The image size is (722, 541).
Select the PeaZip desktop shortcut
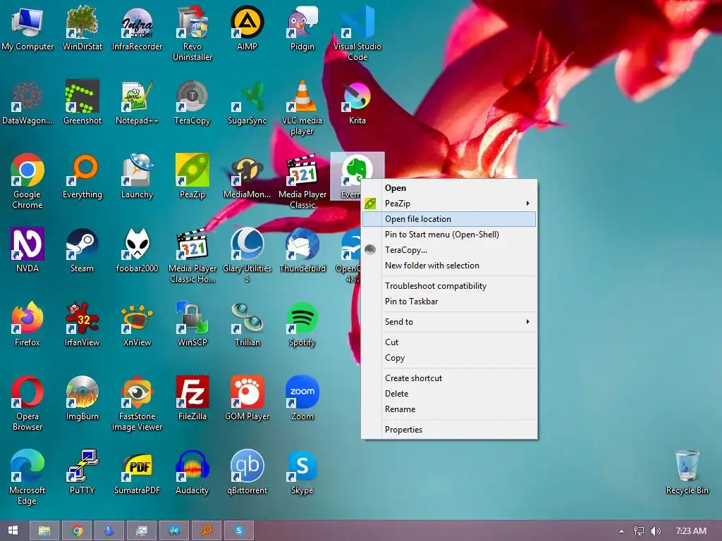point(192,176)
